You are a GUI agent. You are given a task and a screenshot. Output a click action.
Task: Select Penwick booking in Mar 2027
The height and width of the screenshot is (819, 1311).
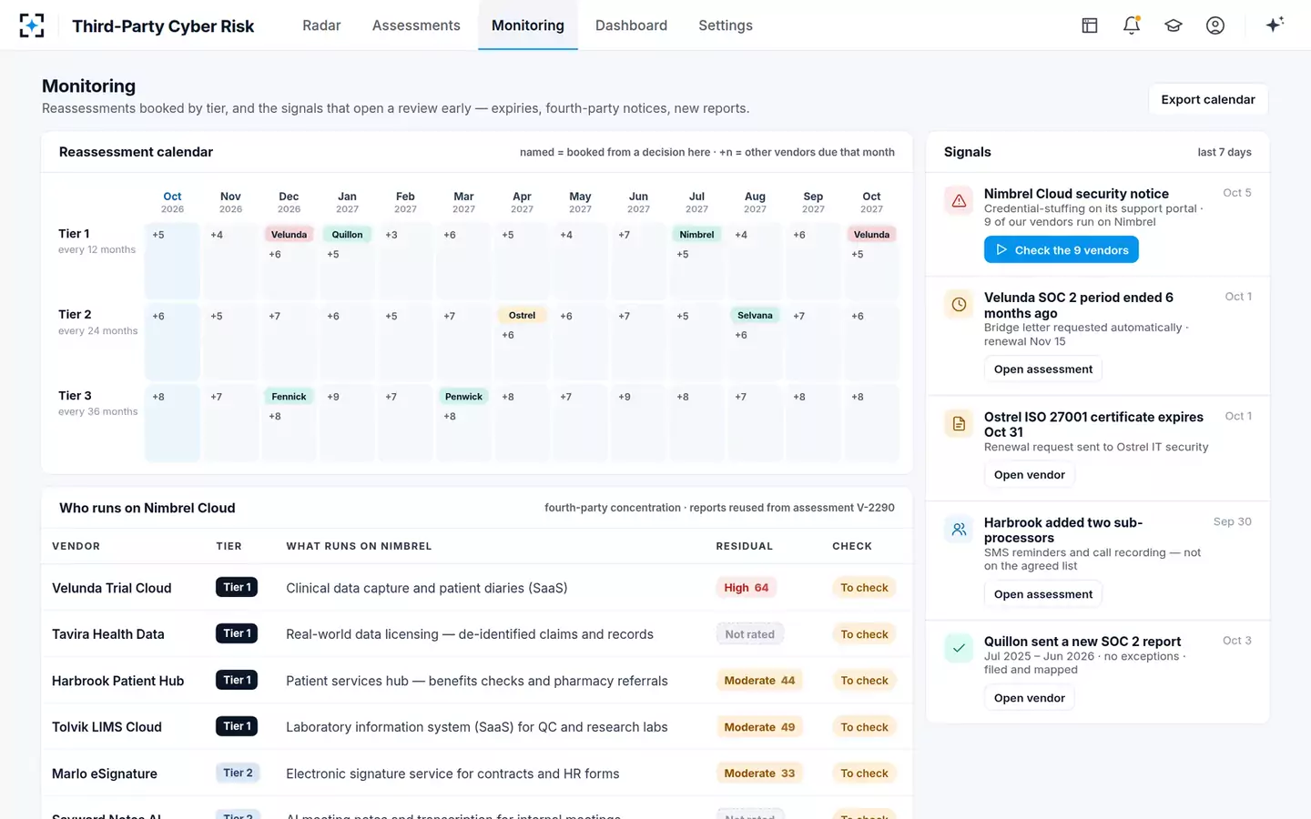[x=463, y=397]
